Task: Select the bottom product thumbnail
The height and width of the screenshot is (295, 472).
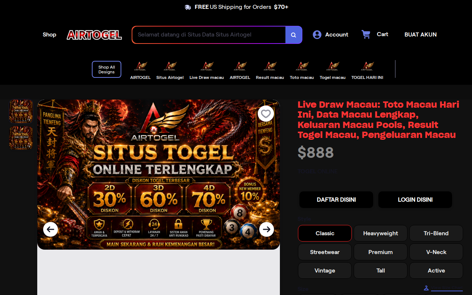Action: coord(21,138)
